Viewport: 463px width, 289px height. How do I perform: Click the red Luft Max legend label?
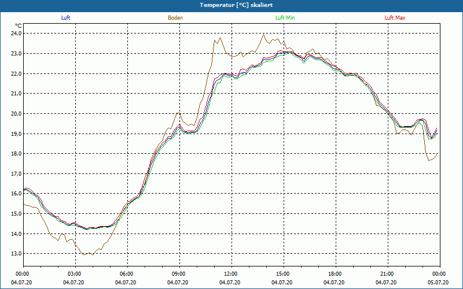click(395, 18)
